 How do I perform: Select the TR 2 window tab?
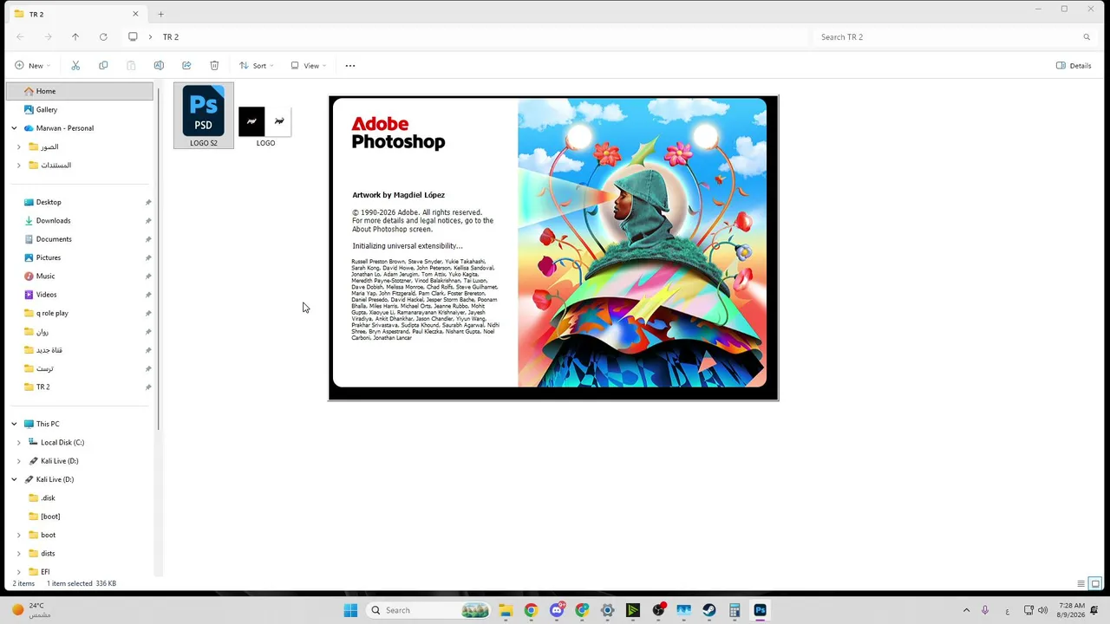(76, 14)
